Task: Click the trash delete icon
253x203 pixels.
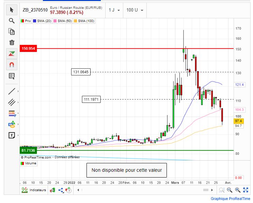Action: click(x=12, y=42)
